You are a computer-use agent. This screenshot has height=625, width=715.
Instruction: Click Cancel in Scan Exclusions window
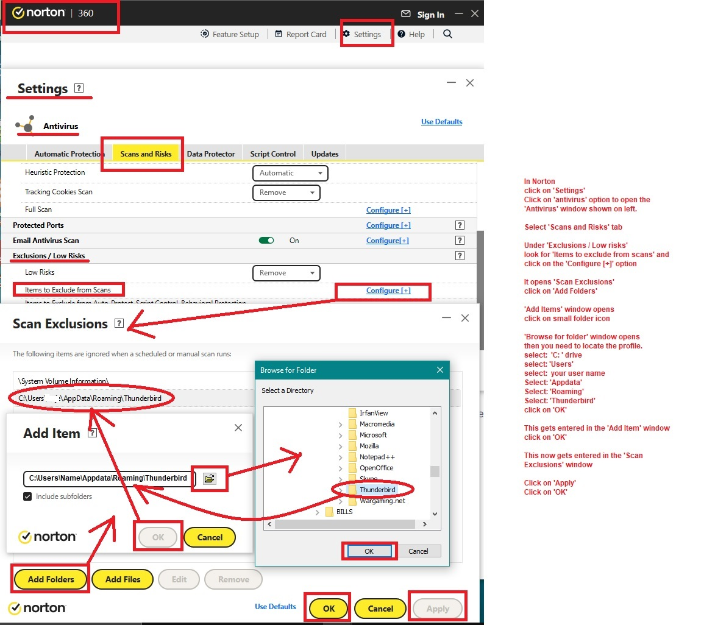pos(380,609)
